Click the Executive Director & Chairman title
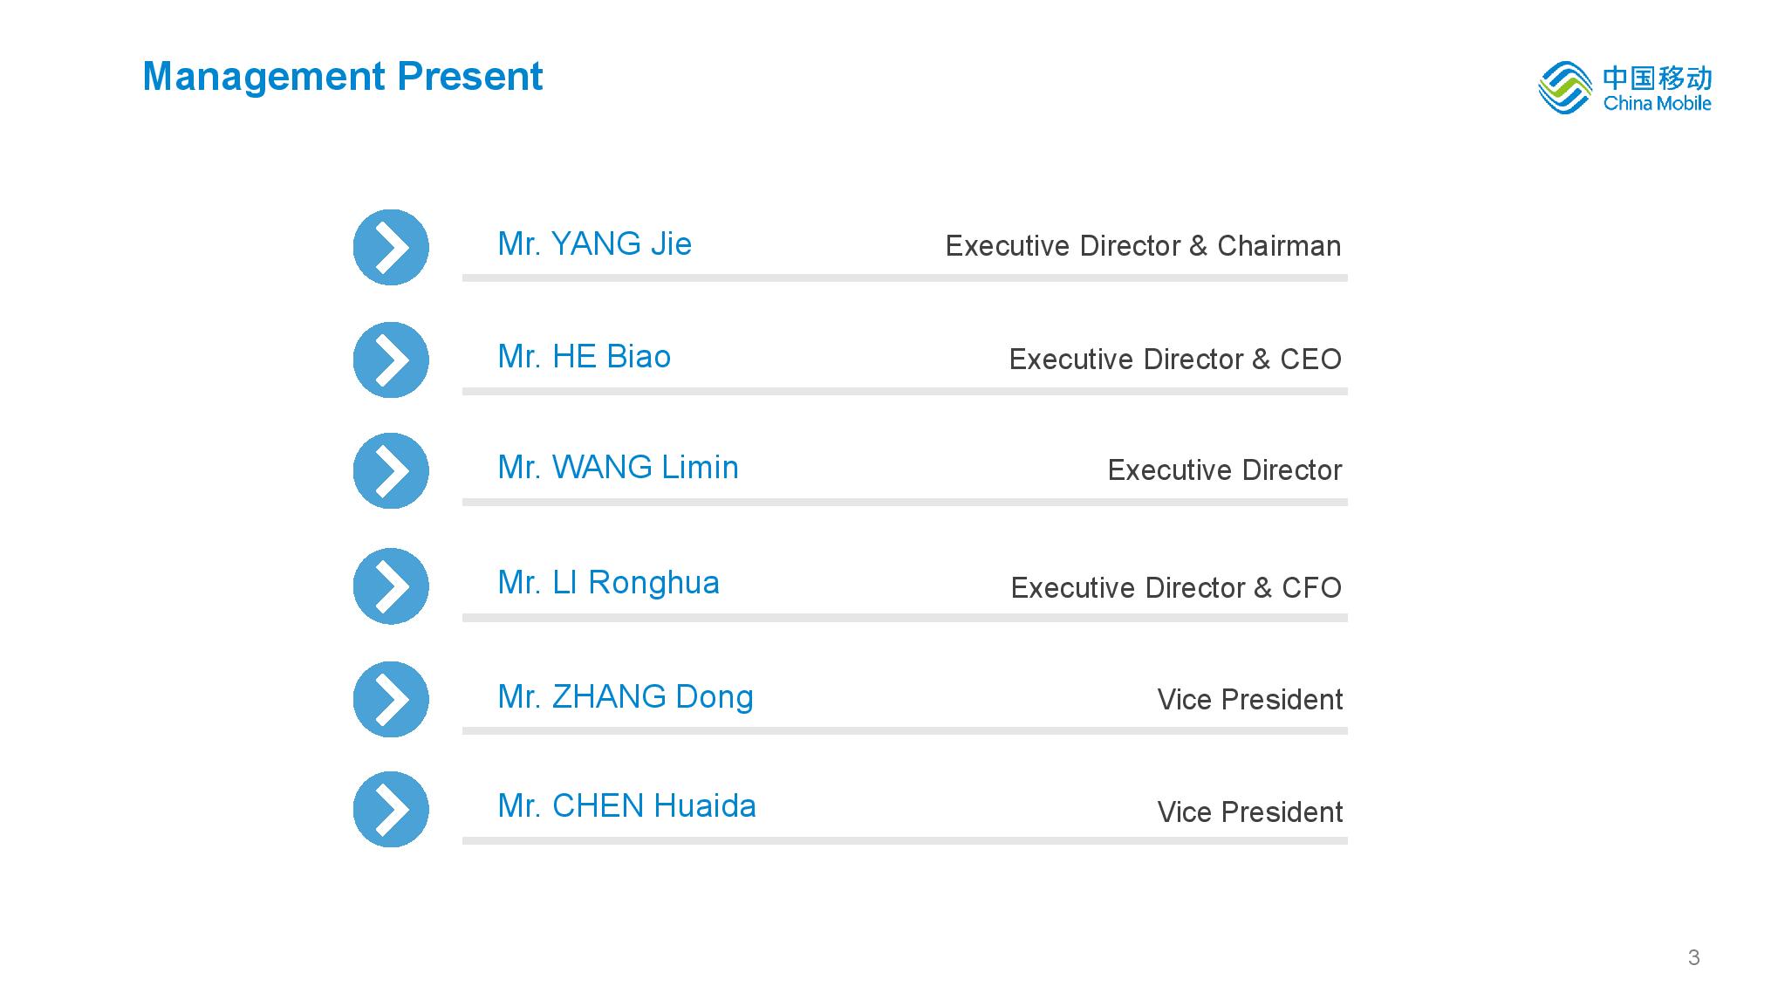The image size is (1778, 1000). tap(1143, 246)
